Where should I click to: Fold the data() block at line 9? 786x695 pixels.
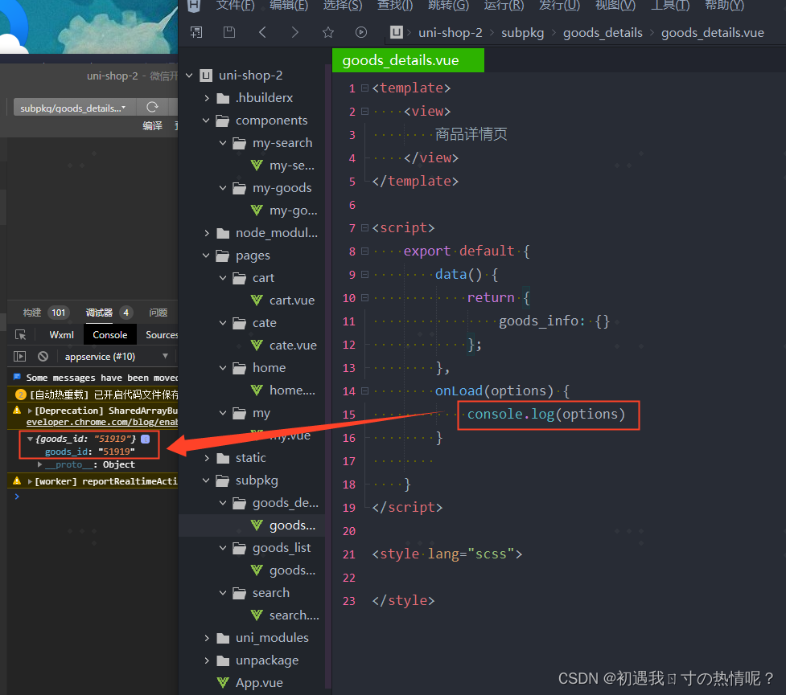[365, 275]
